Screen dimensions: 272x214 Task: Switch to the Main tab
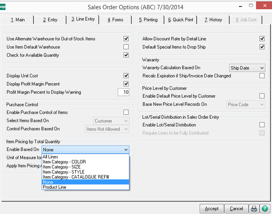[x=17, y=19]
